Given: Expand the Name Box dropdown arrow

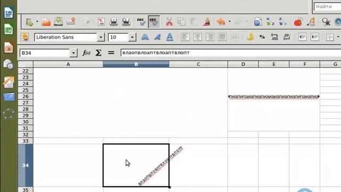Looking at the screenshot, I should click(74, 53).
